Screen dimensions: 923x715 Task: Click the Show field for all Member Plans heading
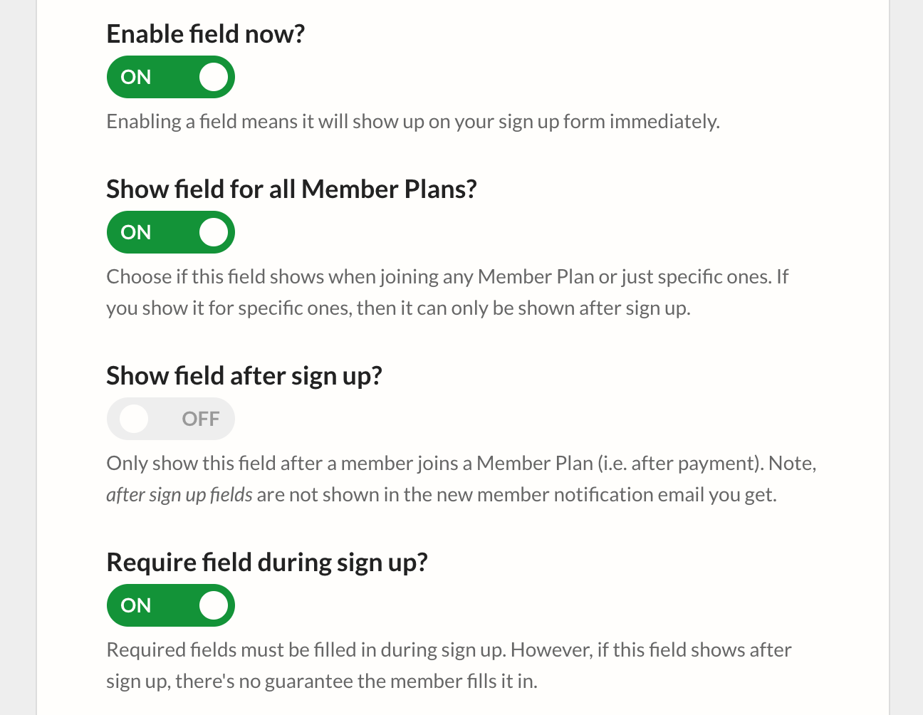coord(291,189)
